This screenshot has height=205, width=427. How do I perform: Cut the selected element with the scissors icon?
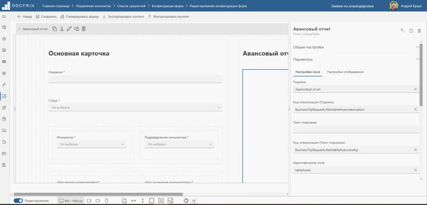click(x=62, y=29)
